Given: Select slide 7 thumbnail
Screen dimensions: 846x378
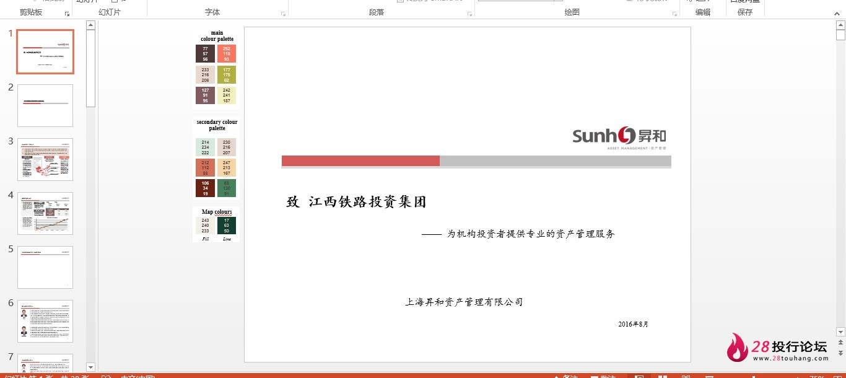Looking at the screenshot, I should pos(45,363).
